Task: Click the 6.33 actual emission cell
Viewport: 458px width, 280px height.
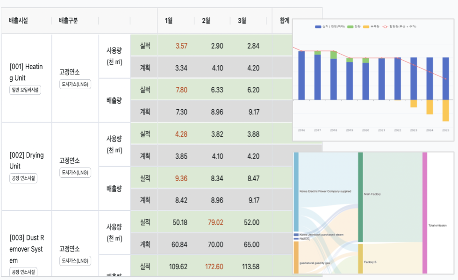Action: tap(217, 90)
